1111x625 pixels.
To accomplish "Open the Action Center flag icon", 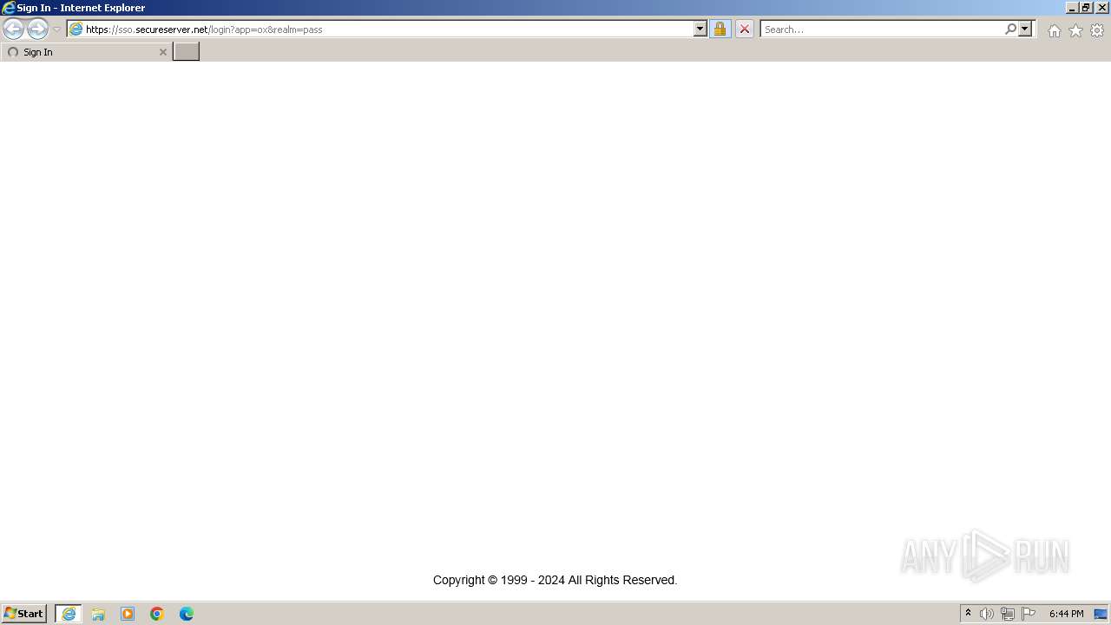I will point(1029,614).
